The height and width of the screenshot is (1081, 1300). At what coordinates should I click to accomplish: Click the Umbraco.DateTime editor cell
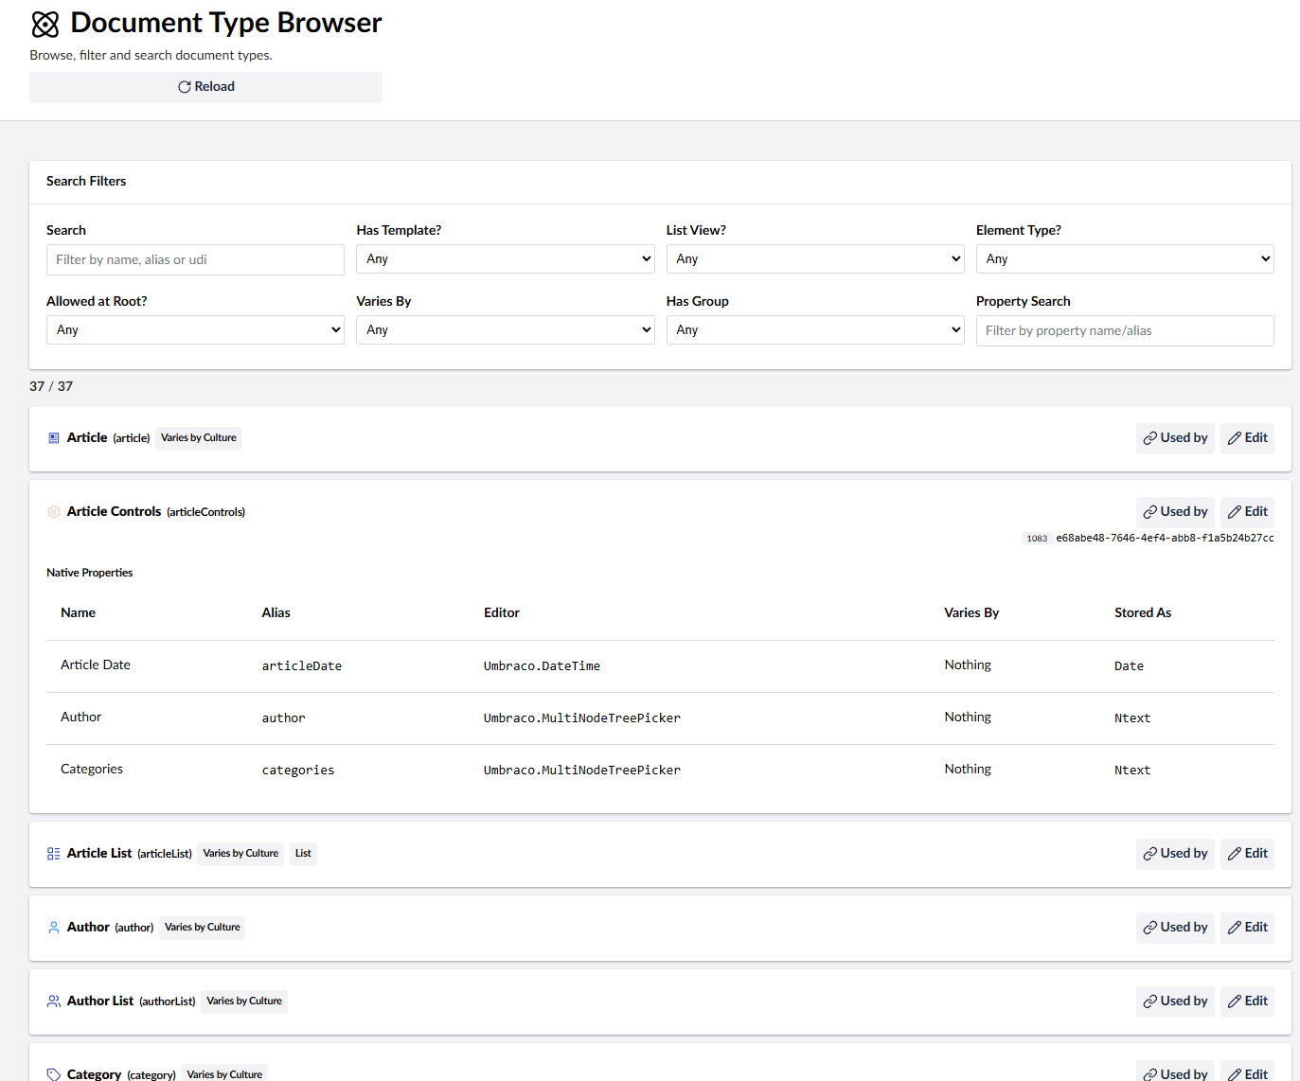click(542, 666)
